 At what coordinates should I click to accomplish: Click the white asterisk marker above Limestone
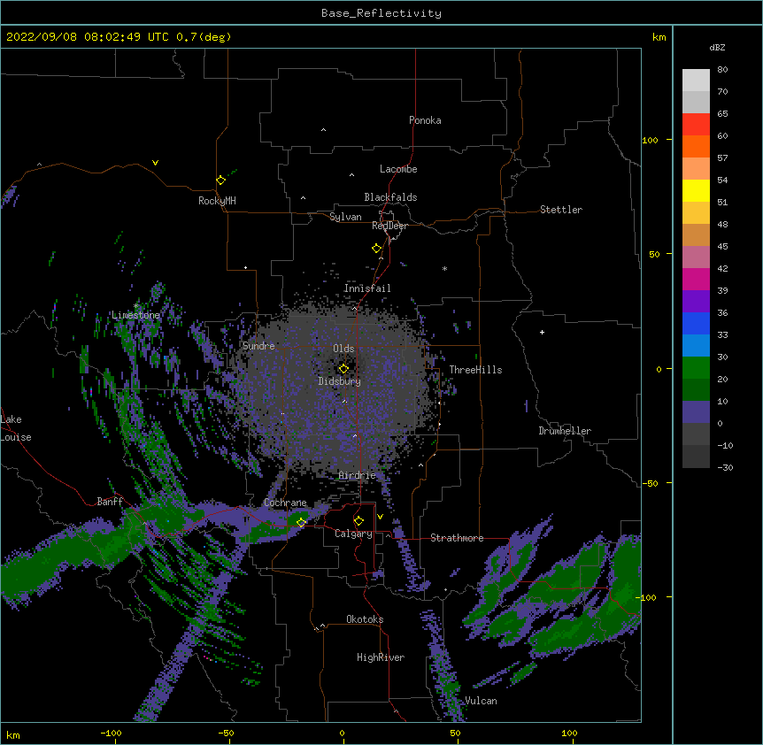coord(135,306)
